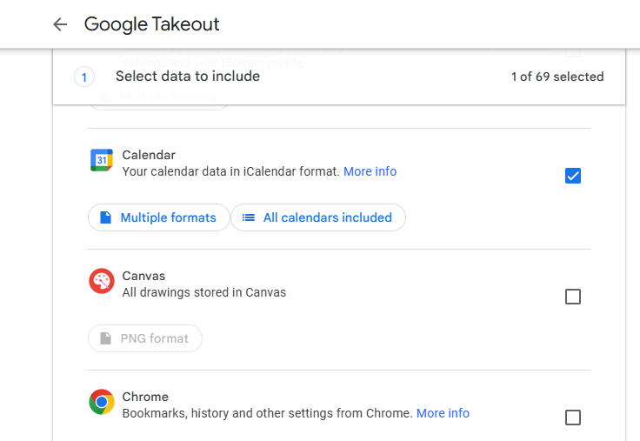Check the Canvas checkbox
640x441 pixels.
click(x=573, y=297)
